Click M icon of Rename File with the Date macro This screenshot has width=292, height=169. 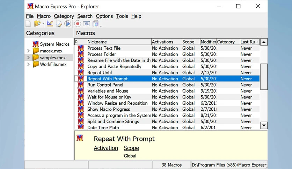point(81,60)
